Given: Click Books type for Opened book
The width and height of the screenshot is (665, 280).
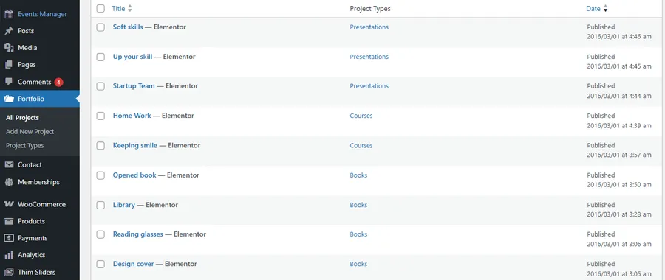Looking at the screenshot, I should point(358,175).
